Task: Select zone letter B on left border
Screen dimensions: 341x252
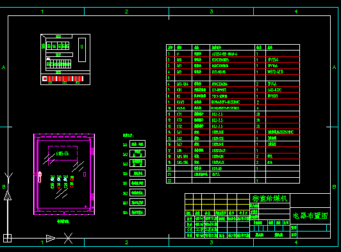Action: pos(4,187)
